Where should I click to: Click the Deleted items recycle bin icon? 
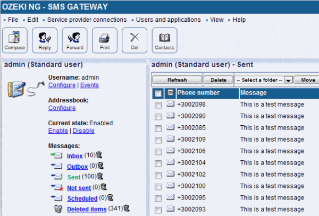click(x=58, y=209)
